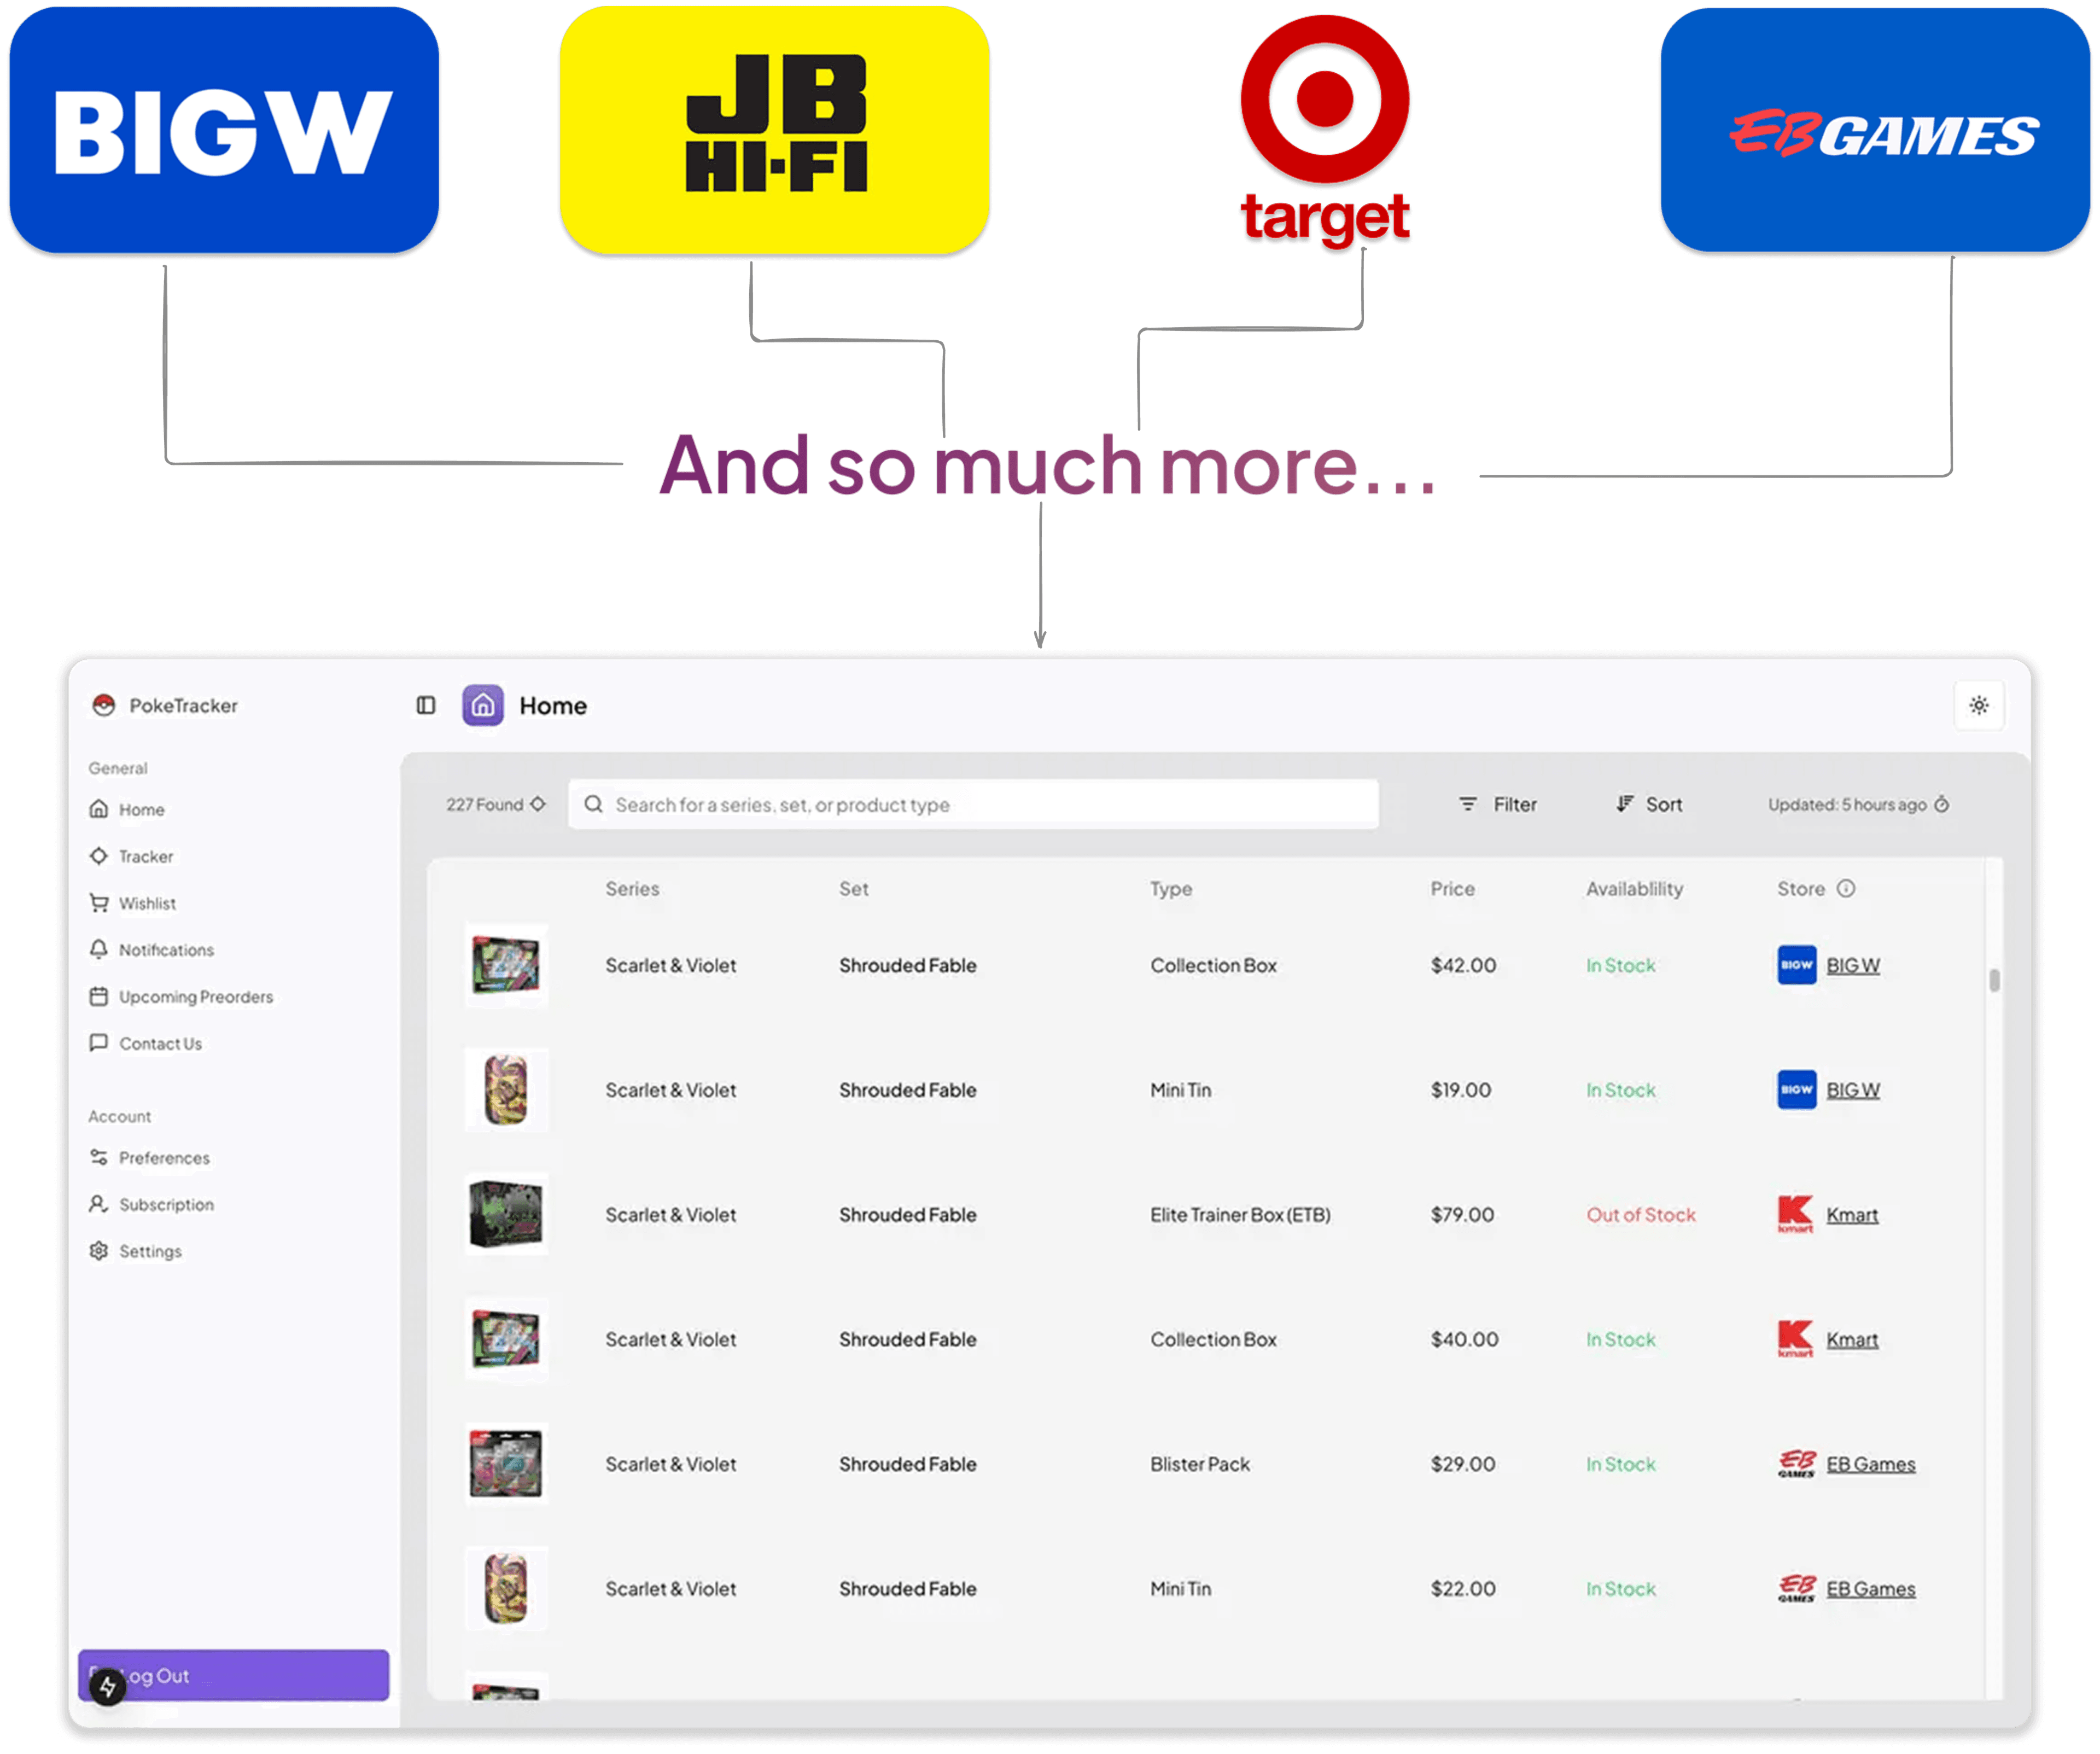The height and width of the screenshot is (1754, 2100).
Task: Open thumbnail of $22.00 Mini Tin
Action: [507, 1590]
